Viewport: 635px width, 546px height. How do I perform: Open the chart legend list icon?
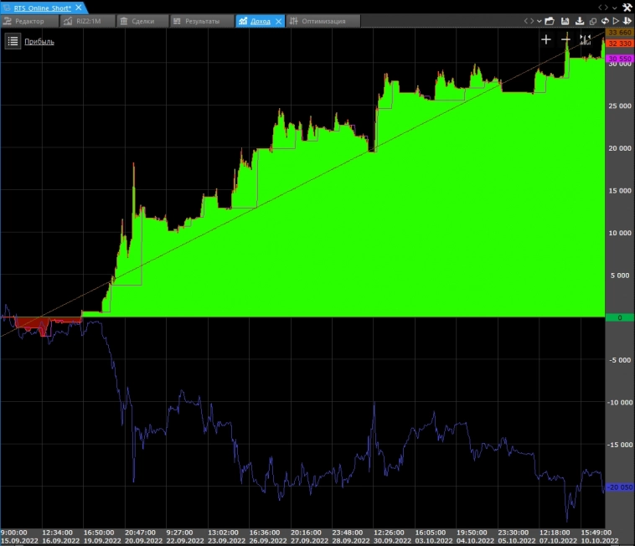(x=13, y=41)
